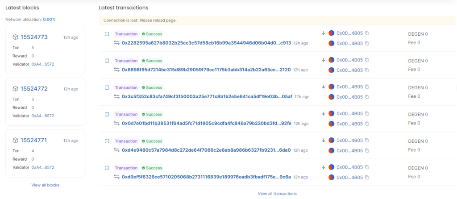Viewport: 457px width, 199px height.
Task: View all transactions
Action: (277, 194)
